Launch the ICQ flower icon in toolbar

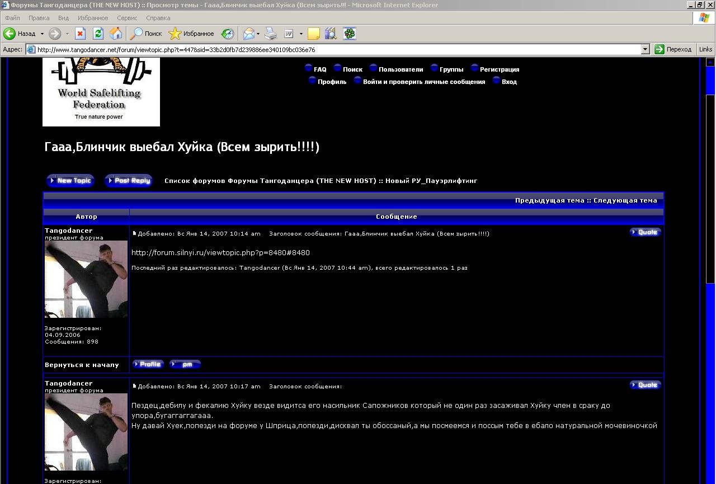pos(350,34)
